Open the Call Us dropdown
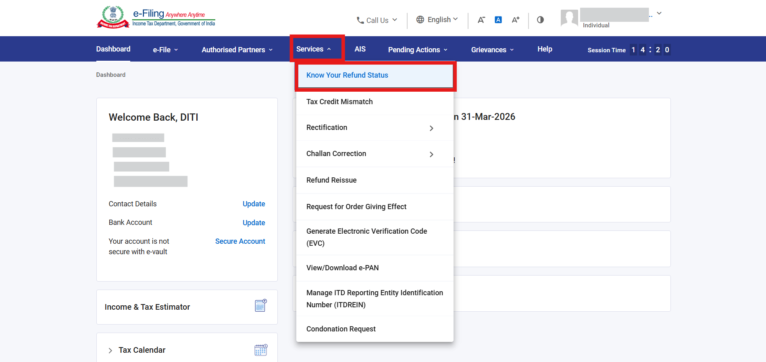 click(377, 20)
